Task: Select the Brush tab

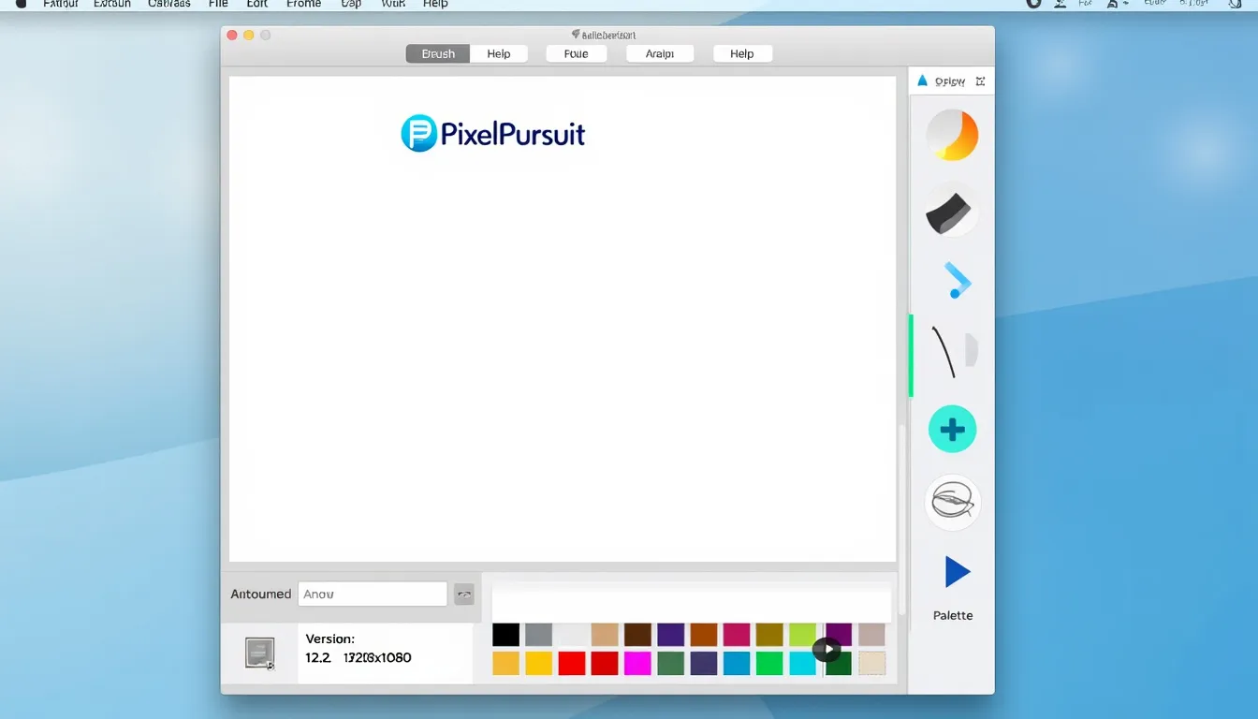Action: [438, 54]
